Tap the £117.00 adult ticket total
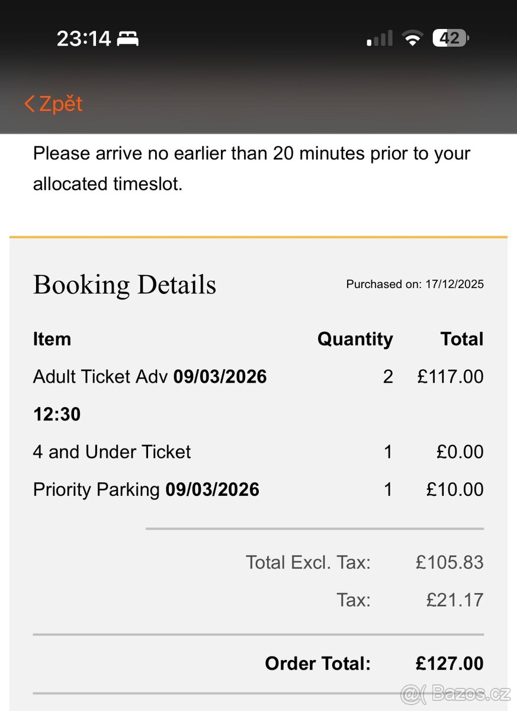This screenshot has height=711, width=517. (450, 377)
